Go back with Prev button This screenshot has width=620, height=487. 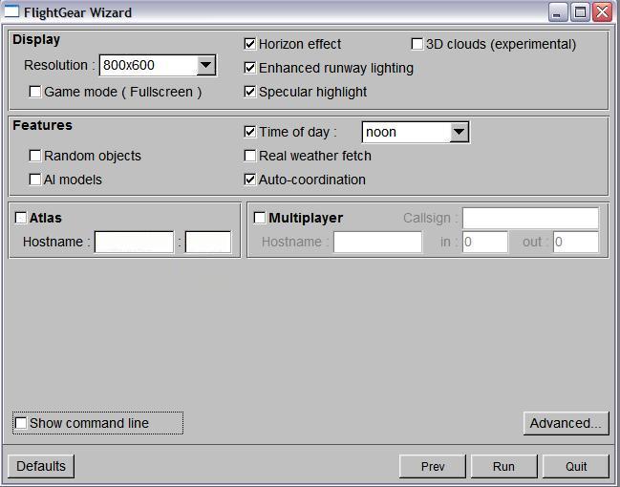click(x=433, y=466)
